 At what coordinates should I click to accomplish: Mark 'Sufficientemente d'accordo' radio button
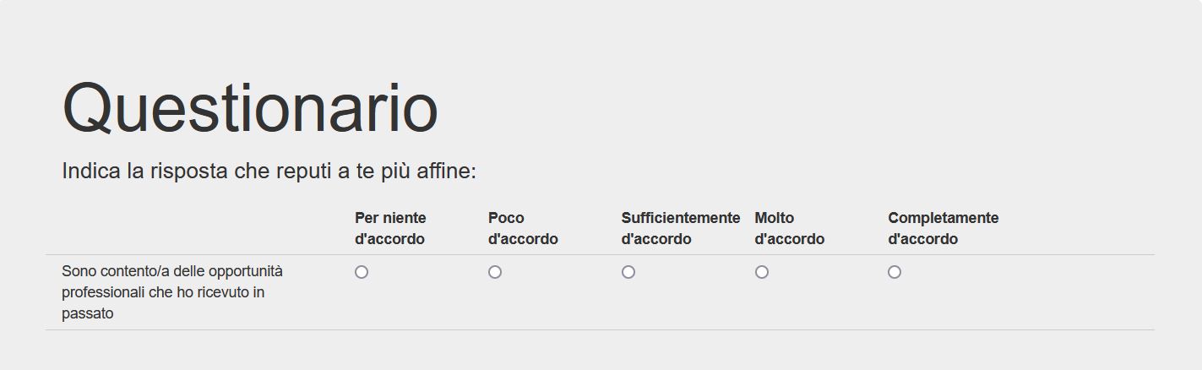628,272
